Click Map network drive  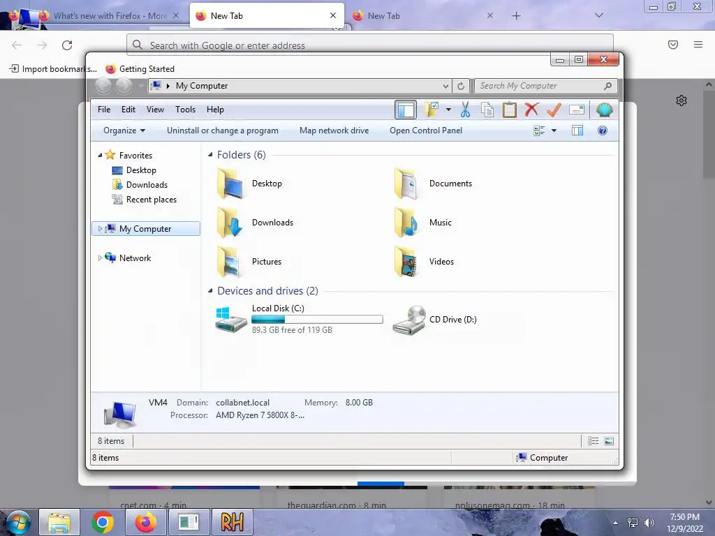pos(334,131)
